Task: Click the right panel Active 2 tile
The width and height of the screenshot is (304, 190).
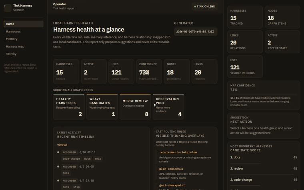Action: click(x=282, y=42)
